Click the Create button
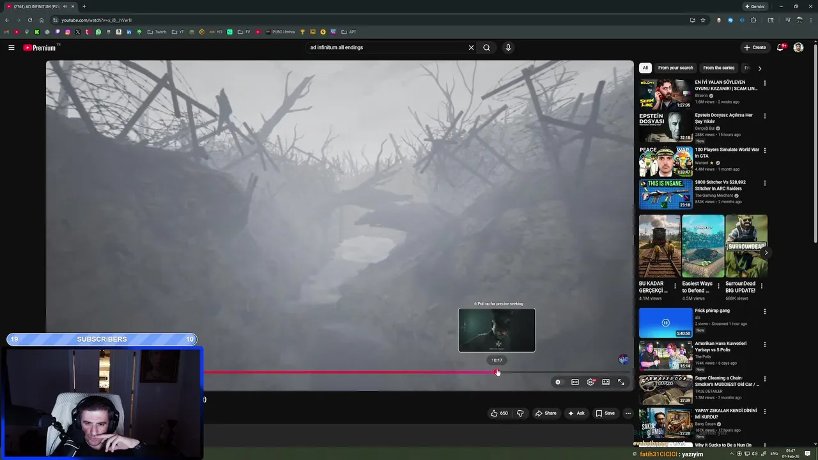Viewport: 818px width, 460px height. pos(755,47)
